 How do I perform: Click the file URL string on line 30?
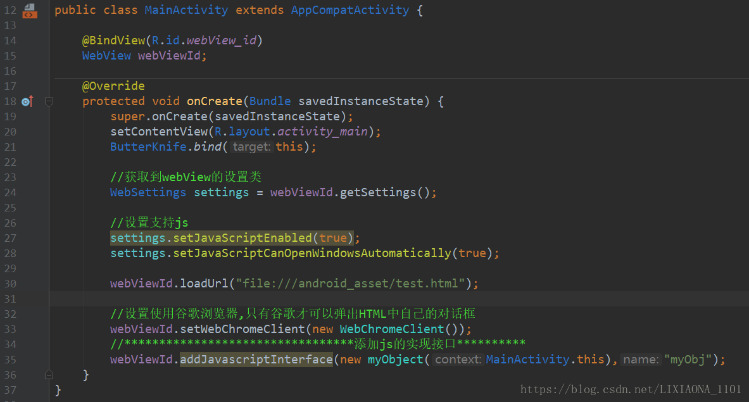pos(352,283)
